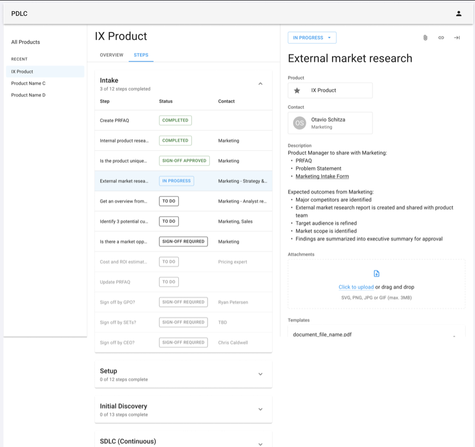Click SIGN-OFF REQUIRED badge for GPO row
The width and height of the screenshot is (475, 447).
click(x=183, y=302)
